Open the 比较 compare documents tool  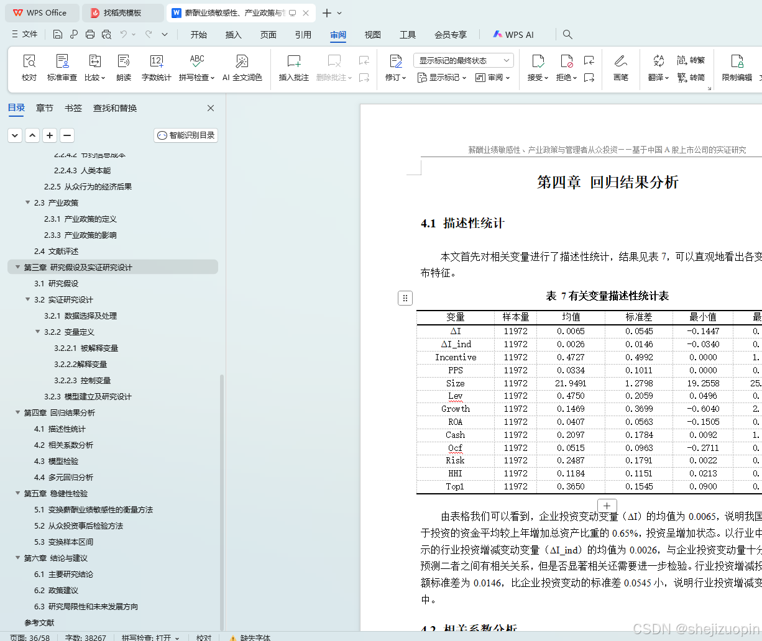(x=95, y=68)
